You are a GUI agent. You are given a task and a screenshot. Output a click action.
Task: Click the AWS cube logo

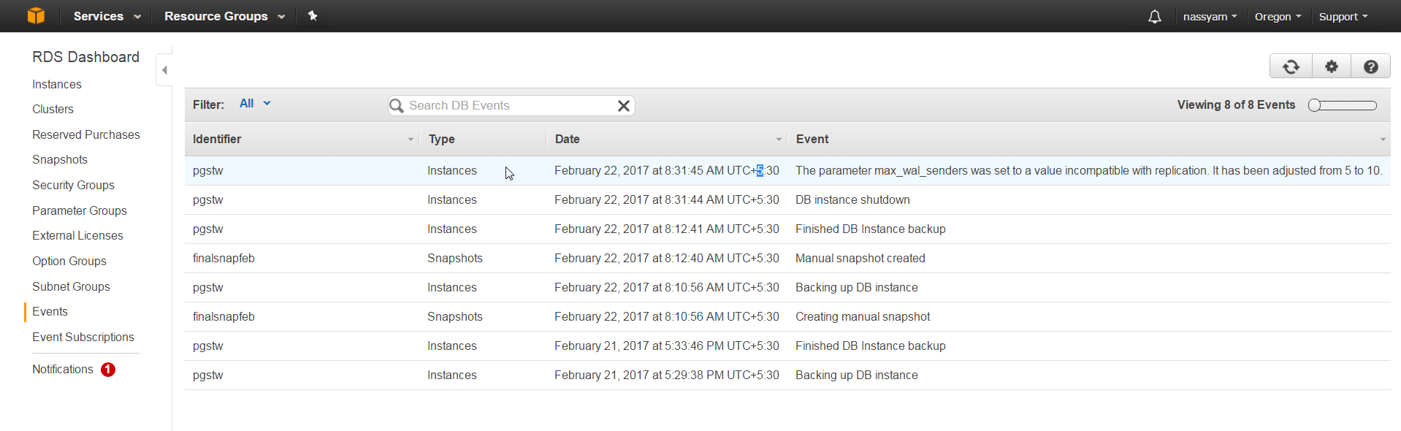point(36,15)
